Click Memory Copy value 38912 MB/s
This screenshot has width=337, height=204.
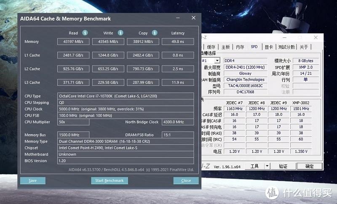tap(143, 42)
